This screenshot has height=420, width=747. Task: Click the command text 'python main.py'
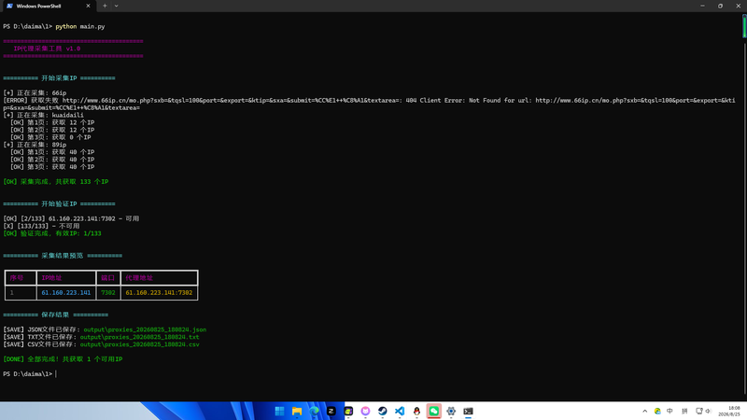click(80, 27)
